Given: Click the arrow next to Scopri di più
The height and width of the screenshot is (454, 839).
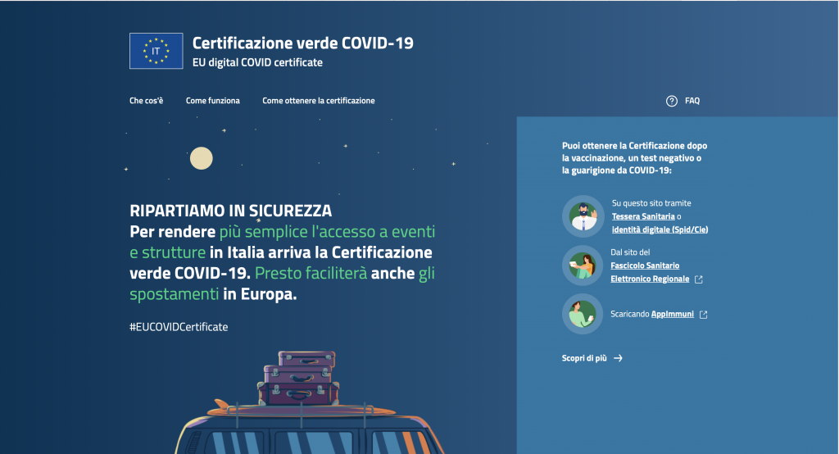Looking at the screenshot, I should click(618, 358).
